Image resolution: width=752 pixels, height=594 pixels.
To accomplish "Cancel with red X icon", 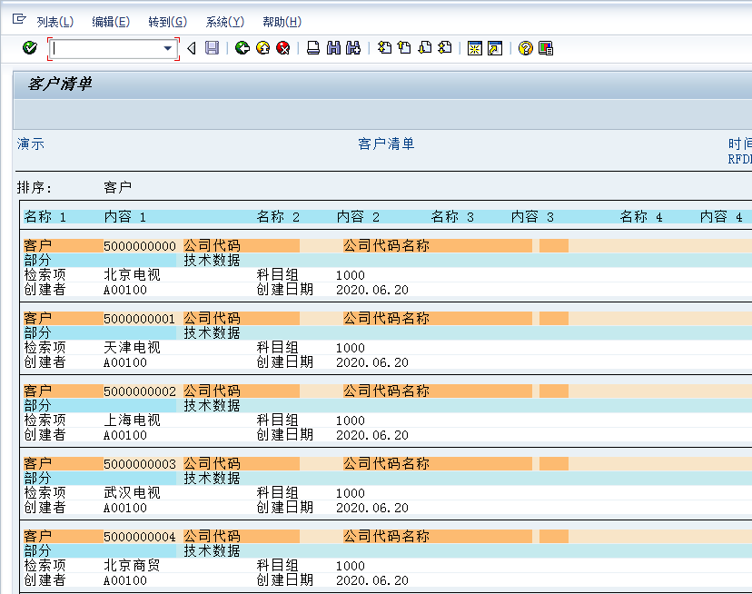I will point(283,48).
